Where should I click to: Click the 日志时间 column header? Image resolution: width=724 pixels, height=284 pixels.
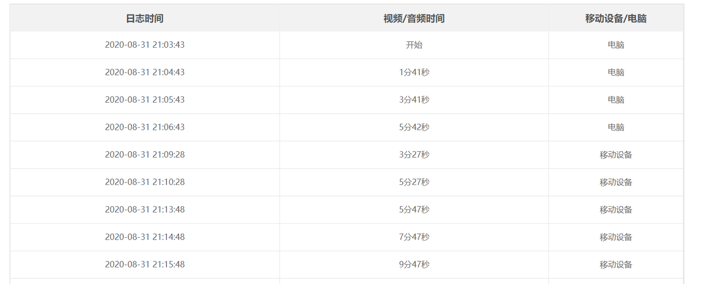click(x=145, y=19)
